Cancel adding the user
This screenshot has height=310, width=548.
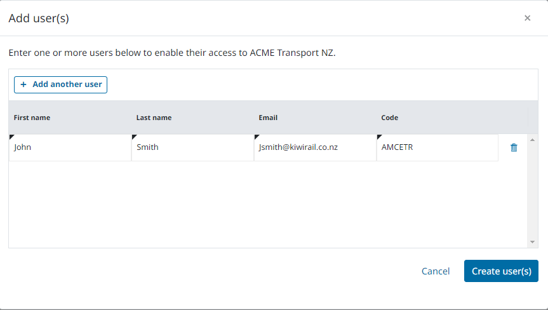click(436, 271)
